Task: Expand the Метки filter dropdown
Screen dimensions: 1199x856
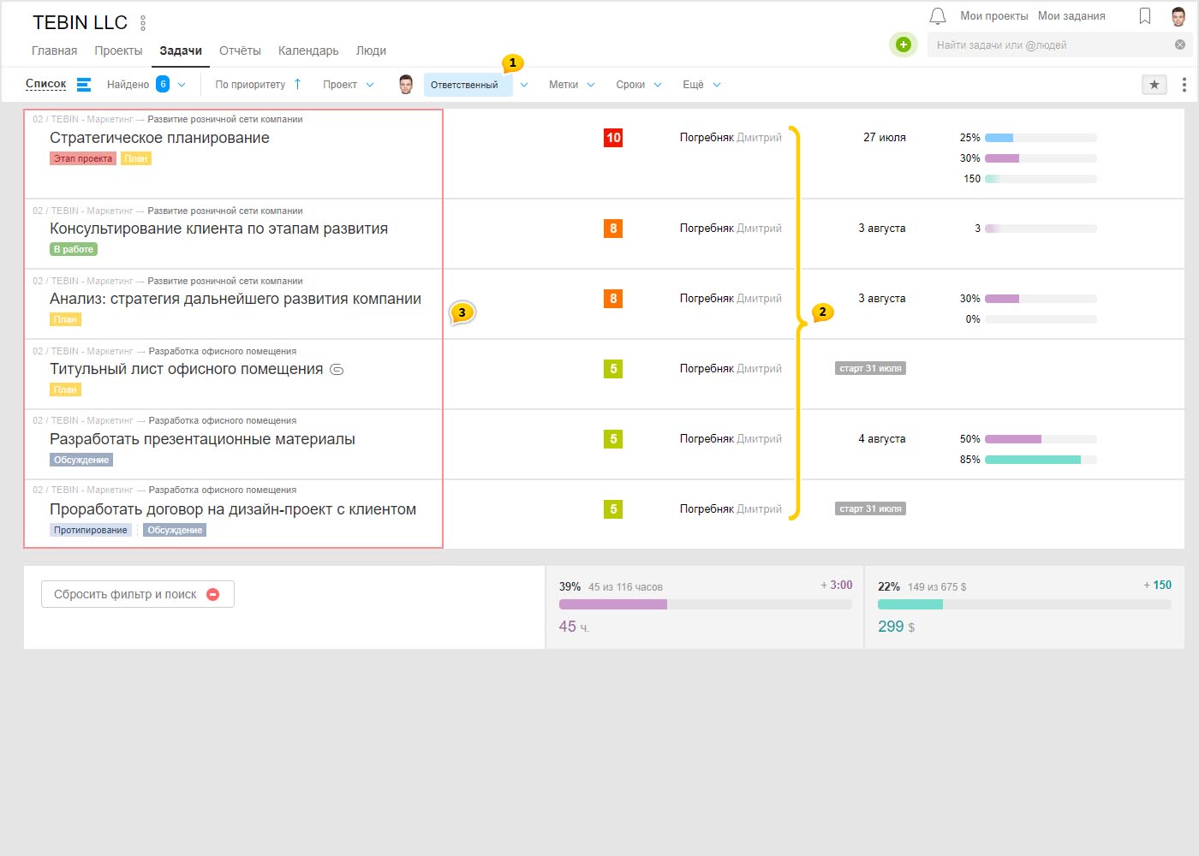Action: pos(571,85)
